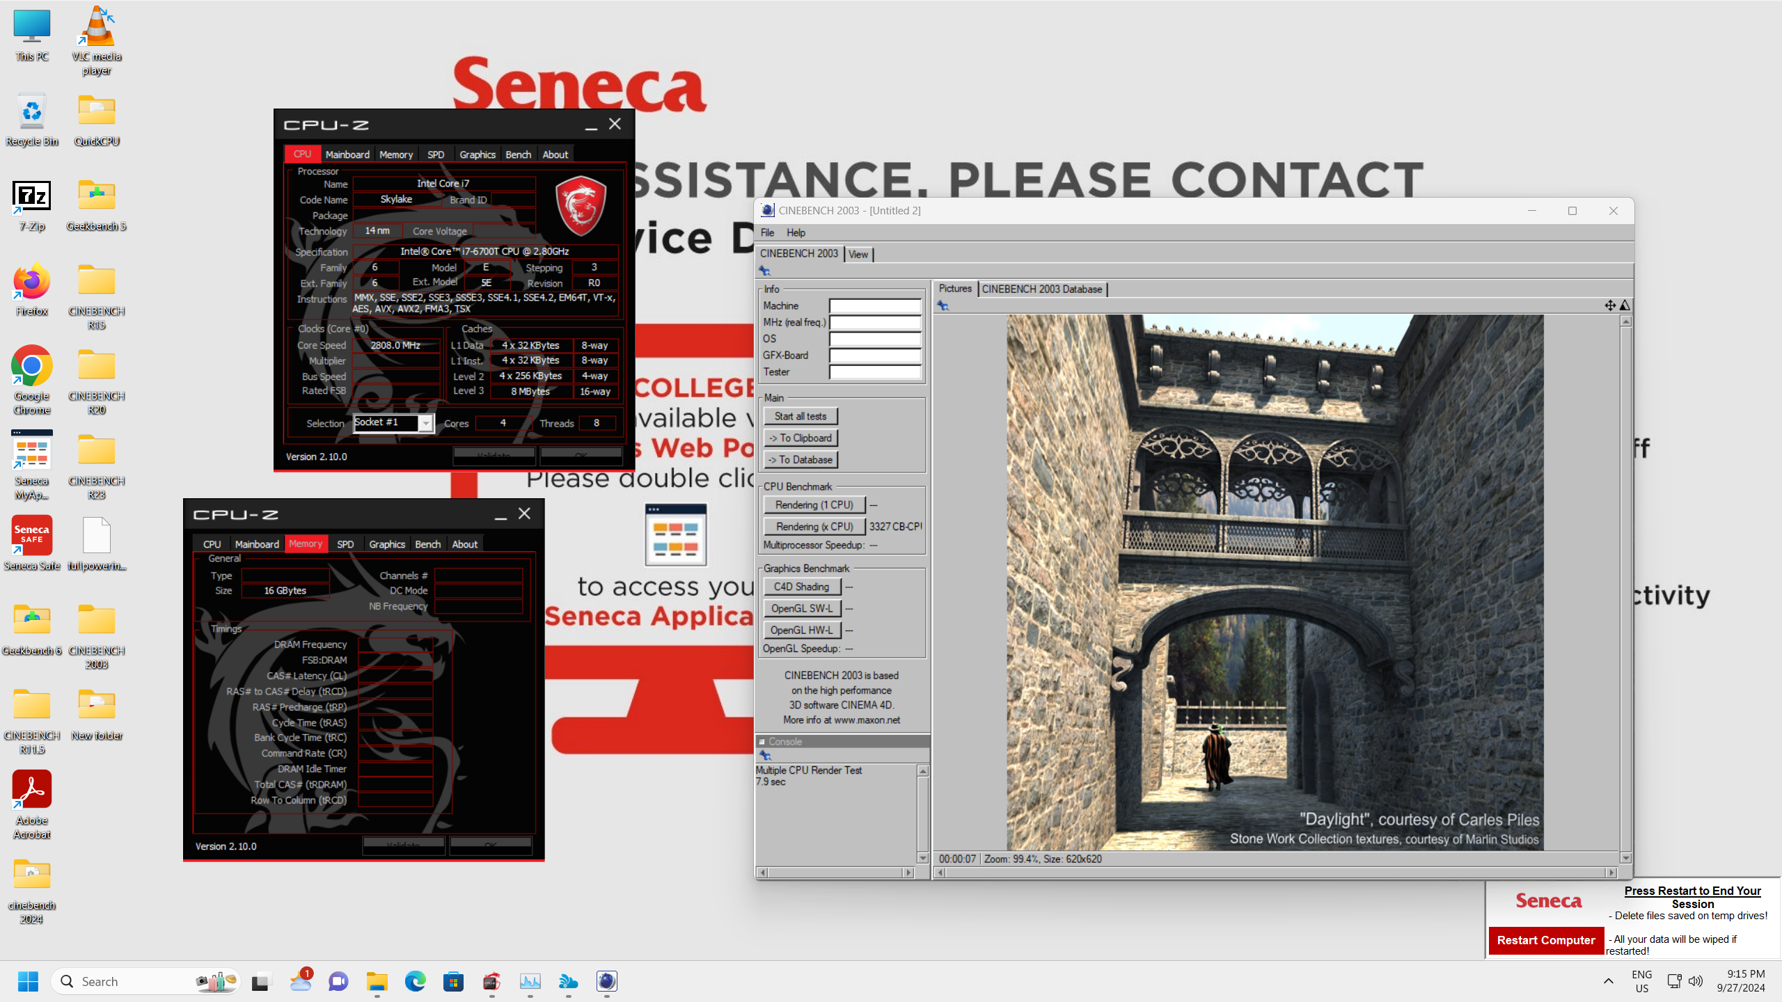Click the console vertical scrollbar down arrow
Viewport: 1782px width, 1002px height.
pos(923,859)
